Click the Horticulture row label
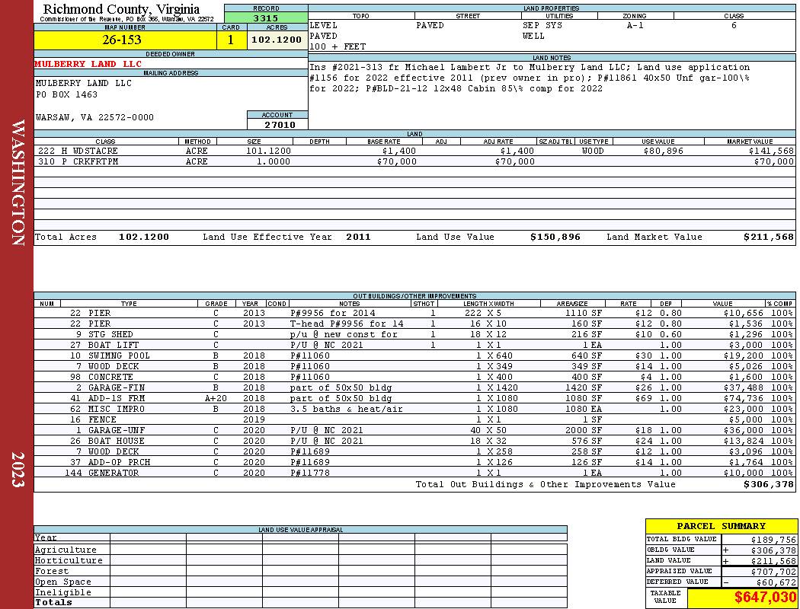The width and height of the screenshot is (800, 609). click(x=69, y=560)
